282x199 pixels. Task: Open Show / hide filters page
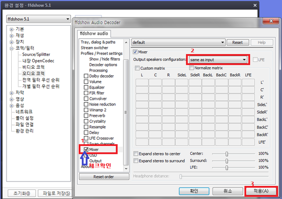(105, 59)
